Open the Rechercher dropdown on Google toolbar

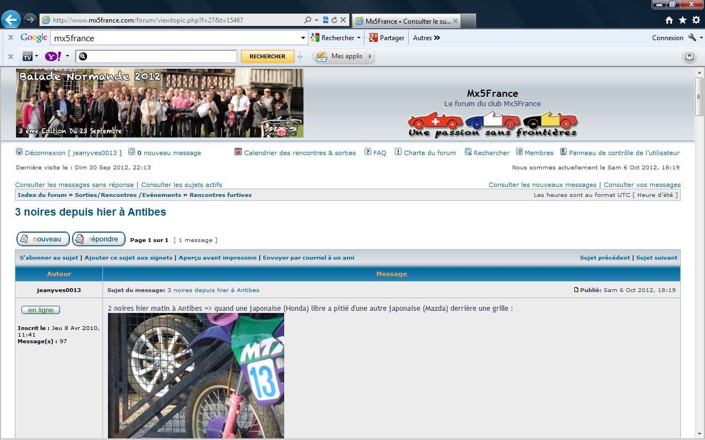359,38
